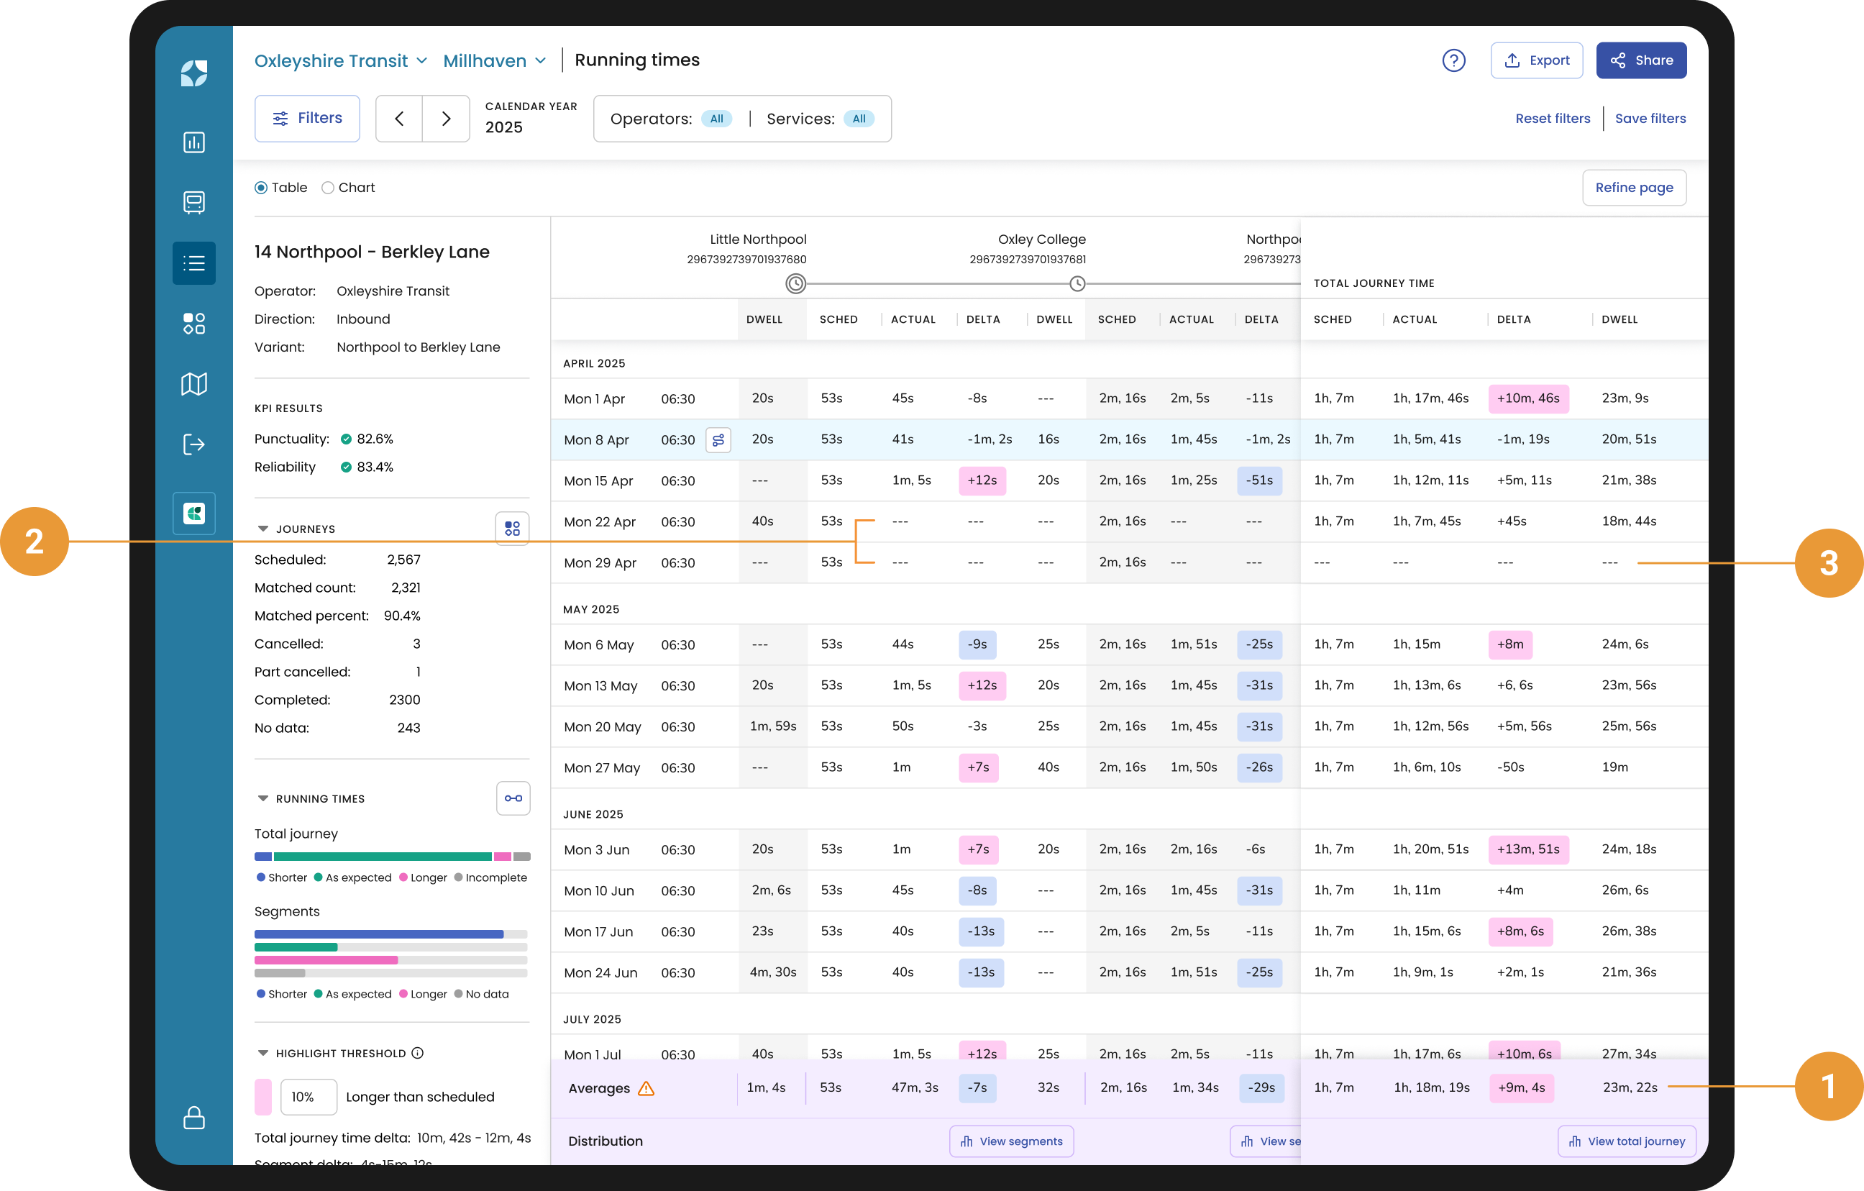Click the lock icon in sidebar

pos(193,1118)
